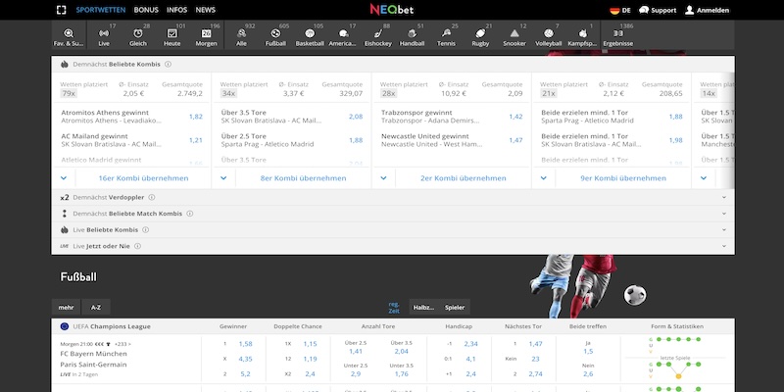Select the Tennis sport icon
Screen dimensions: 784x392
click(x=446, y=33)
